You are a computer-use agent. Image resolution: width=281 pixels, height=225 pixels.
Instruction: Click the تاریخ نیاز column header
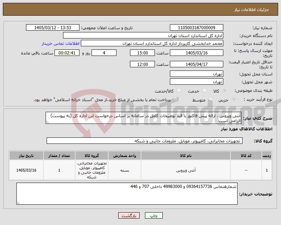point(26,156)
